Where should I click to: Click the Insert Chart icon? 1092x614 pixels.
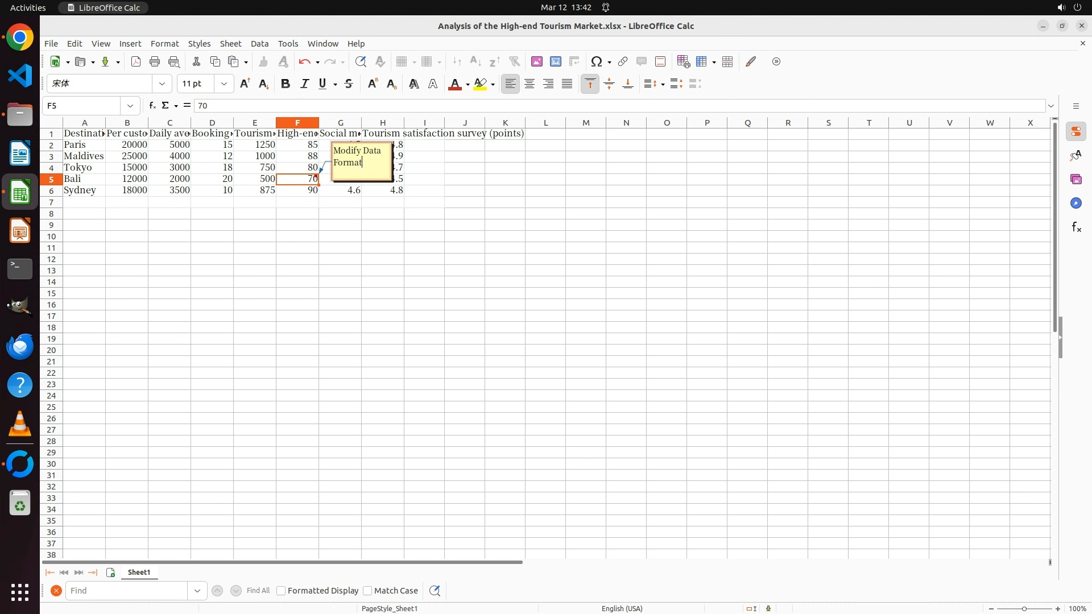[x=556, y=61]
